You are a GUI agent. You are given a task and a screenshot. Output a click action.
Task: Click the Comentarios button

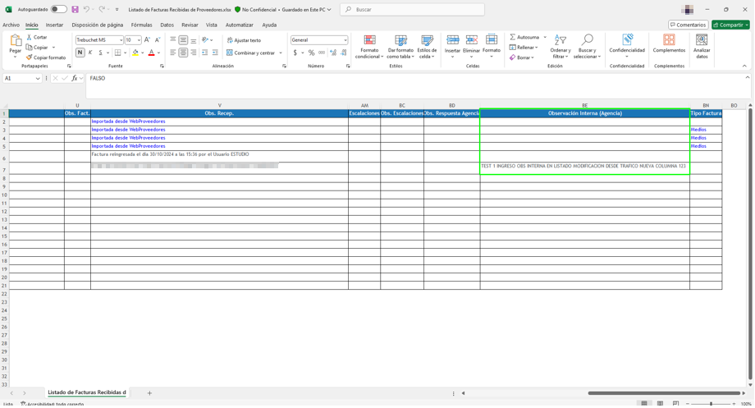click(688, 25)
